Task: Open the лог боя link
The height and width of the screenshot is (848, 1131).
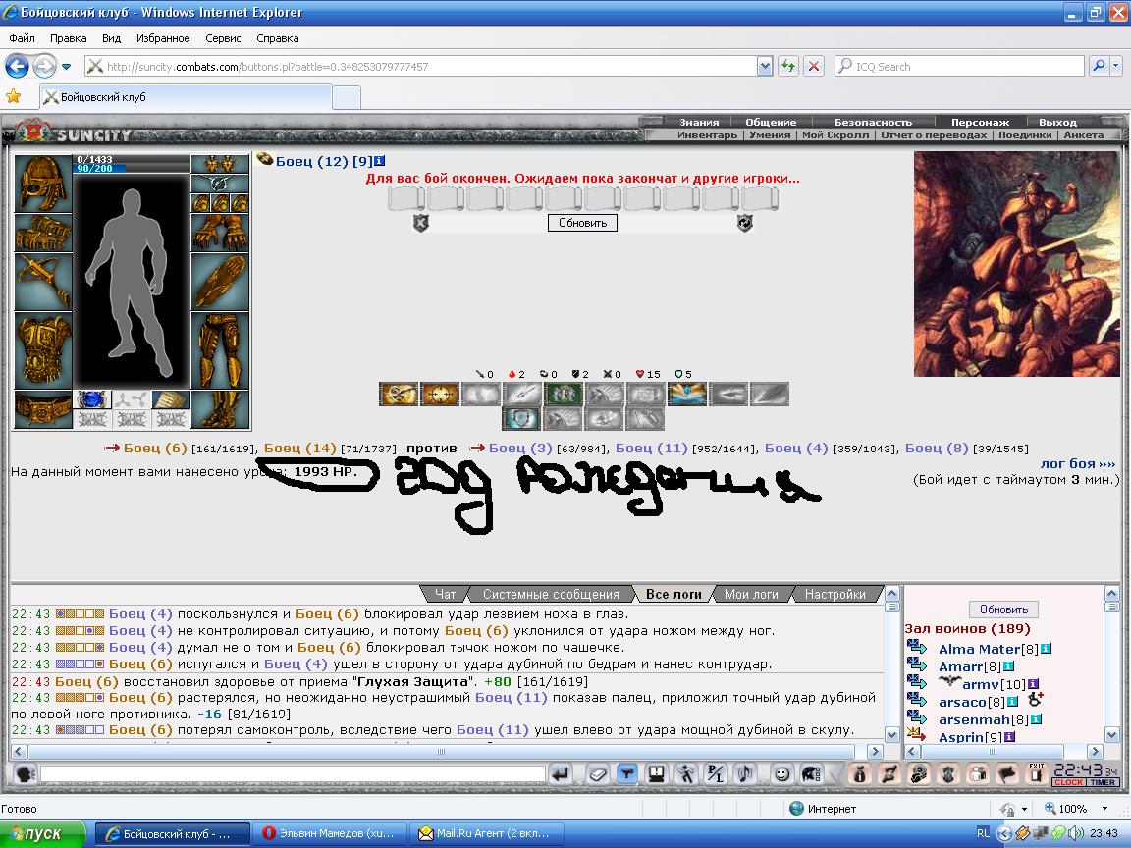Action: click(1078, 463)
